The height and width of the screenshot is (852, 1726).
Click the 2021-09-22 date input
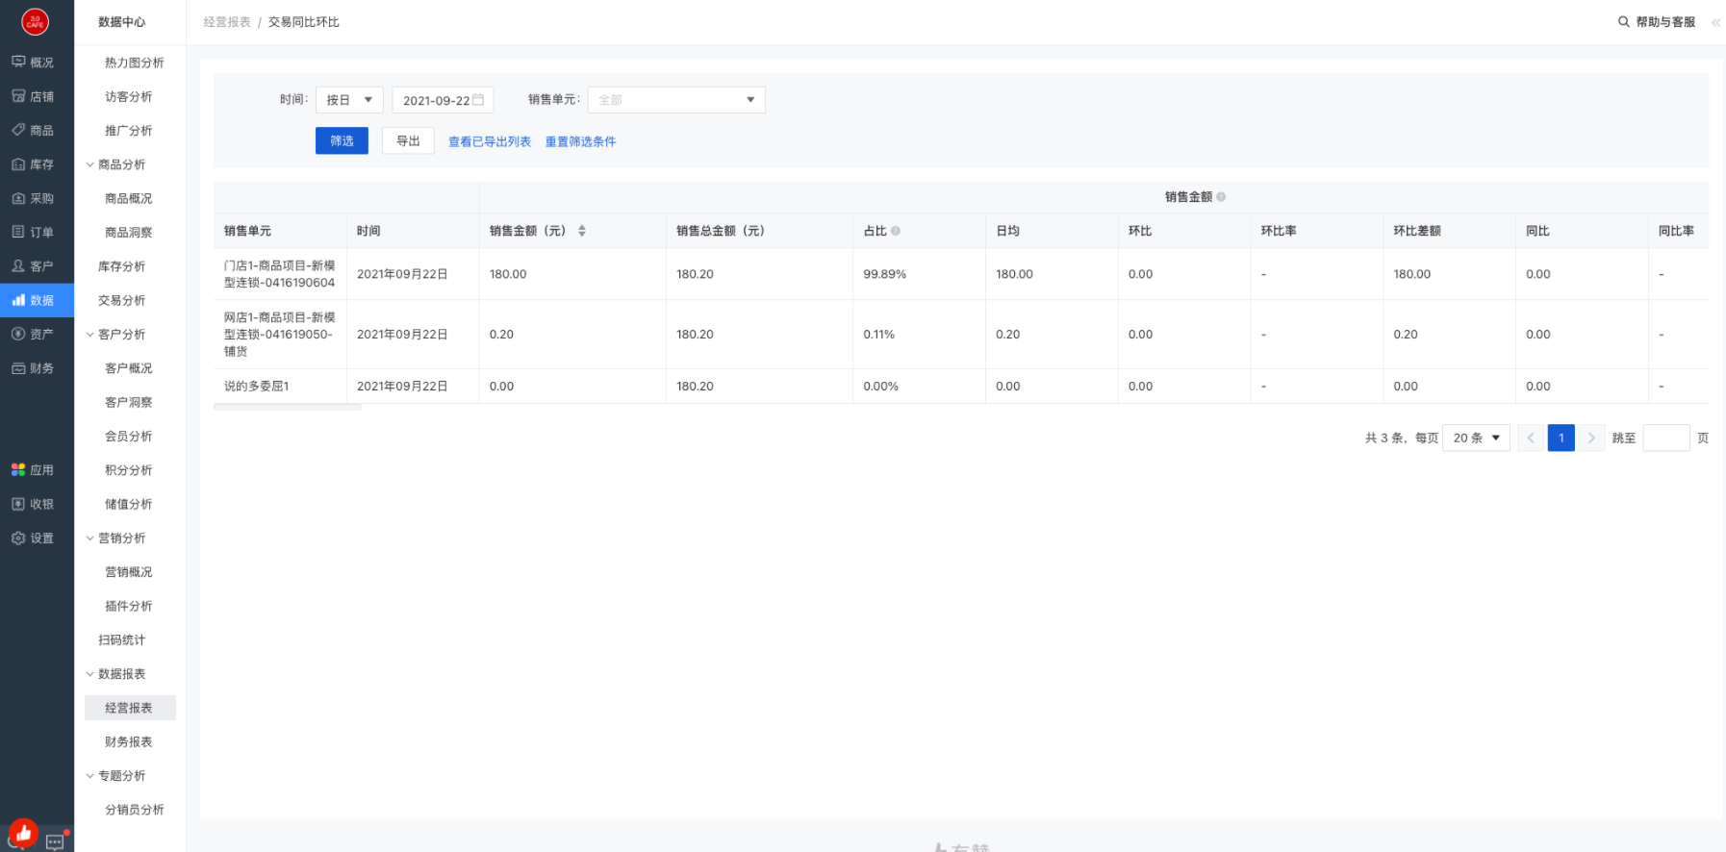[443, 100]
